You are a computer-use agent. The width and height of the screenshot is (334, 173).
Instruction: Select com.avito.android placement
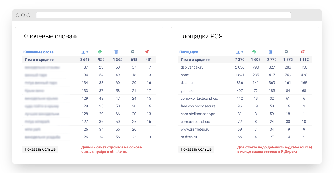click(x=195, y=122)
